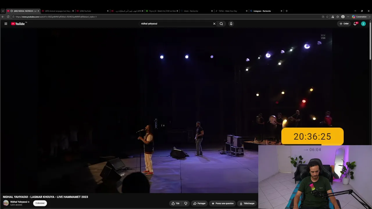Open Nidhal Yahyaoui channel avatar
This screenshot has height=209, width=372.
pyautogui.click(x=6, y=203)
